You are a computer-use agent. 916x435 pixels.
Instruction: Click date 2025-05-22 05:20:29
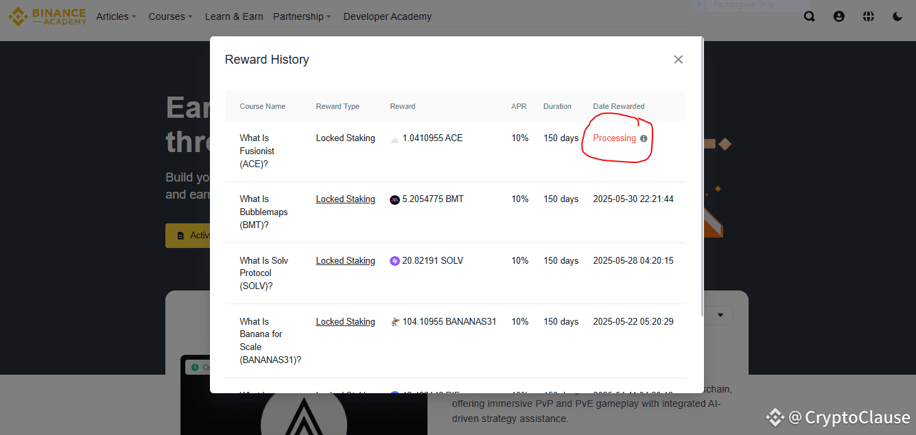[633, 322]
